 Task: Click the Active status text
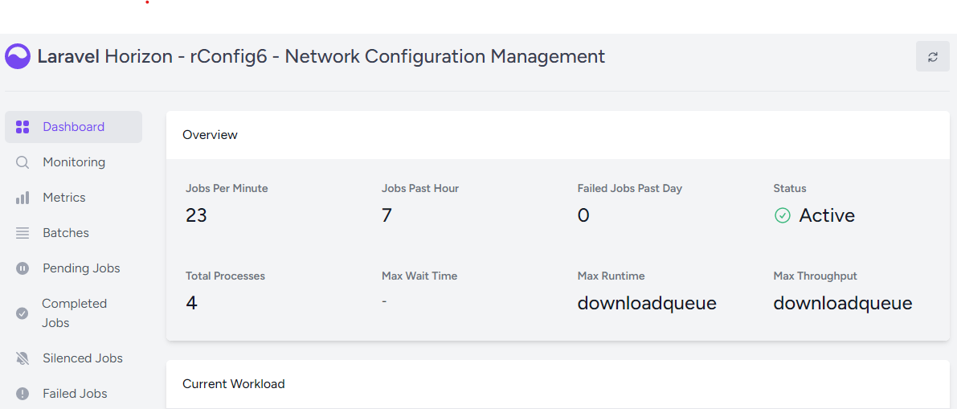[827, 215]
